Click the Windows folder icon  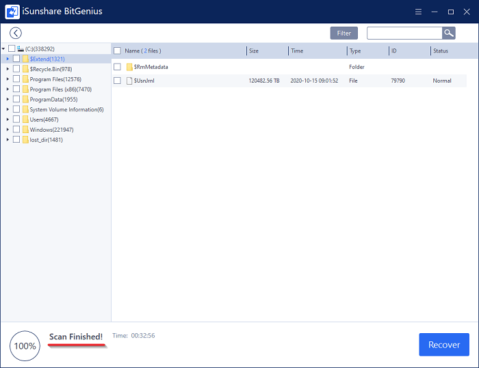pos(26,129)
